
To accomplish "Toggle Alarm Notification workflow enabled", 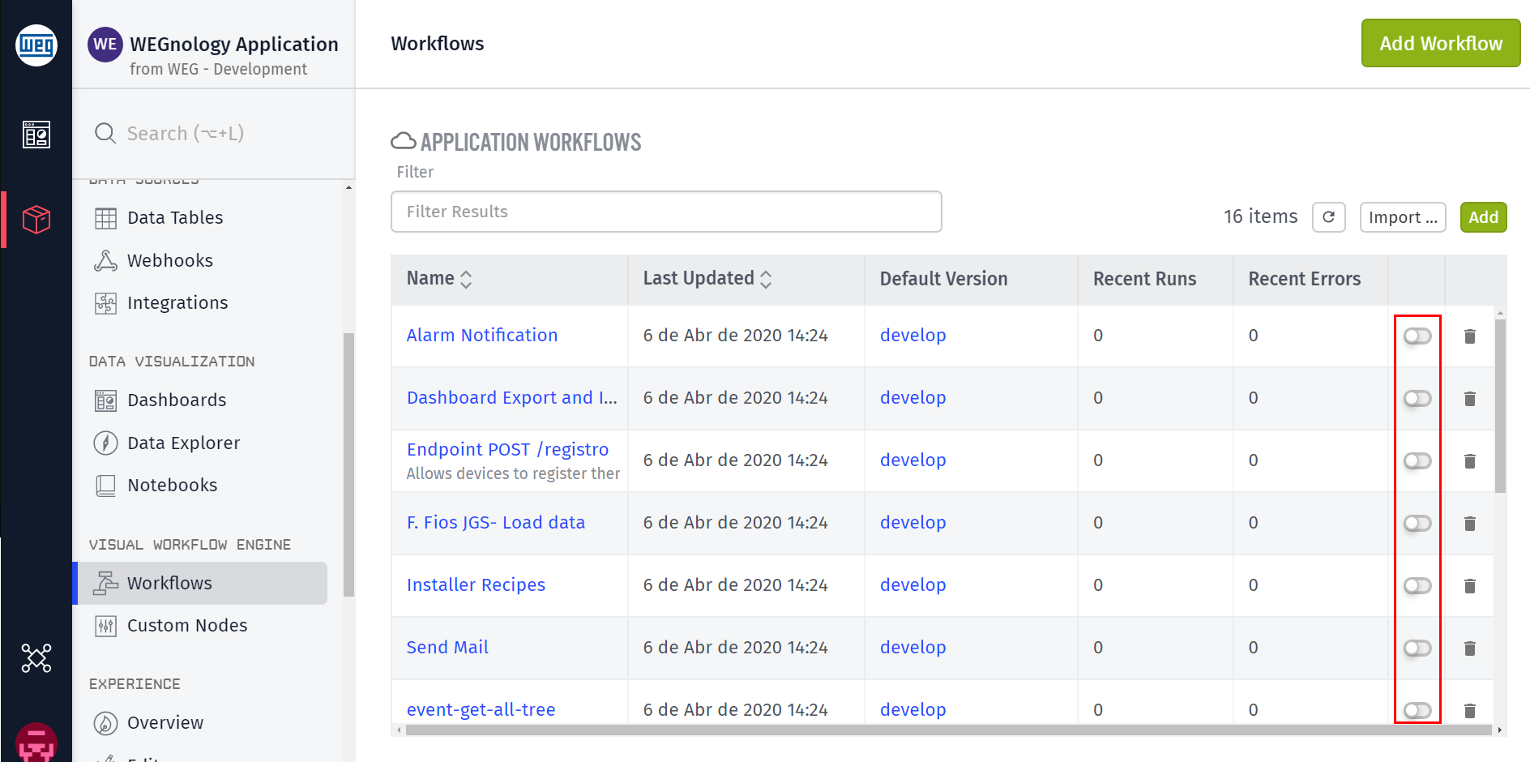I will click(x=1417, y=336).
